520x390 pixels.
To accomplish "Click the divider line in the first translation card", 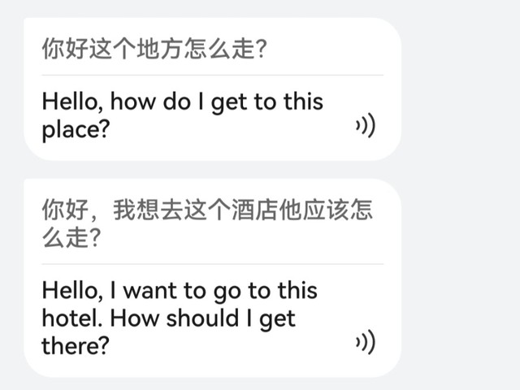I will tap(211, 76).
